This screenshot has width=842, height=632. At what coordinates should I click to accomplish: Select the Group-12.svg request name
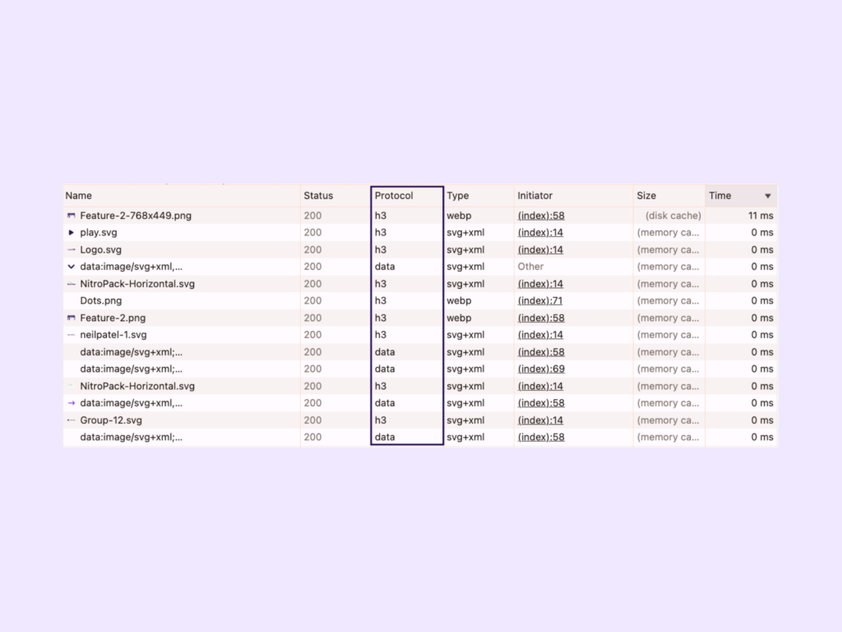[x=111, y=421]
